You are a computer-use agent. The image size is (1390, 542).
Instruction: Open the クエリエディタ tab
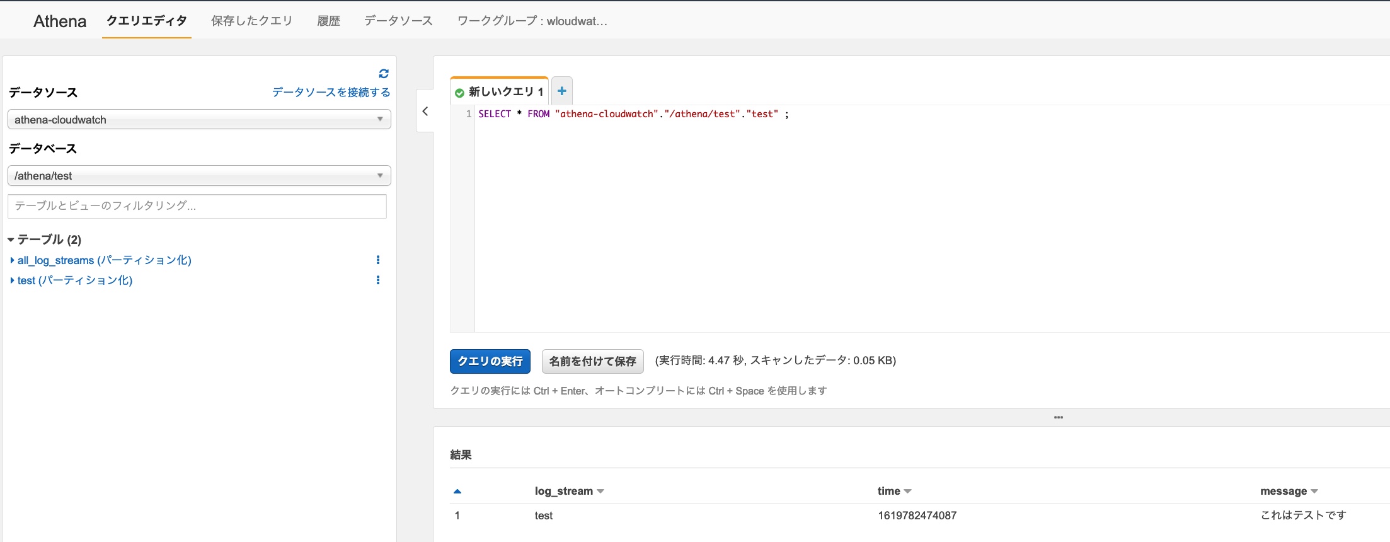147,21
